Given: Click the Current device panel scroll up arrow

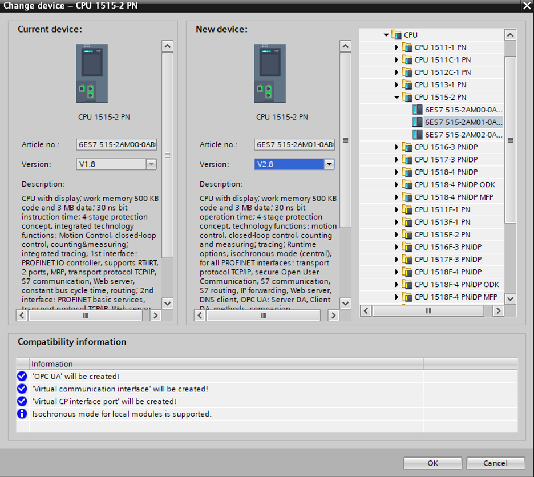Looking at the screenshot, I should point(168,46).
